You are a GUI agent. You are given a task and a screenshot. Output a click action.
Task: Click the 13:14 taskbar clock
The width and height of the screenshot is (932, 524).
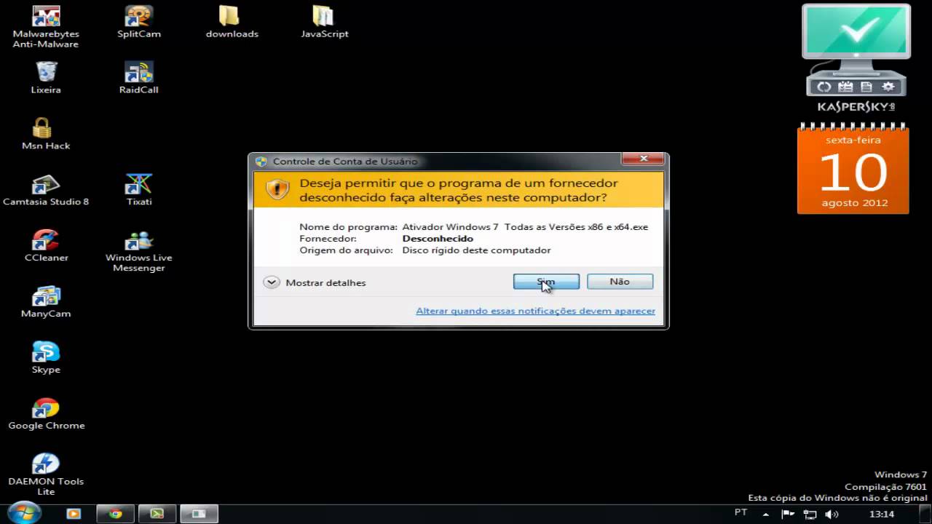coord(881,514)
